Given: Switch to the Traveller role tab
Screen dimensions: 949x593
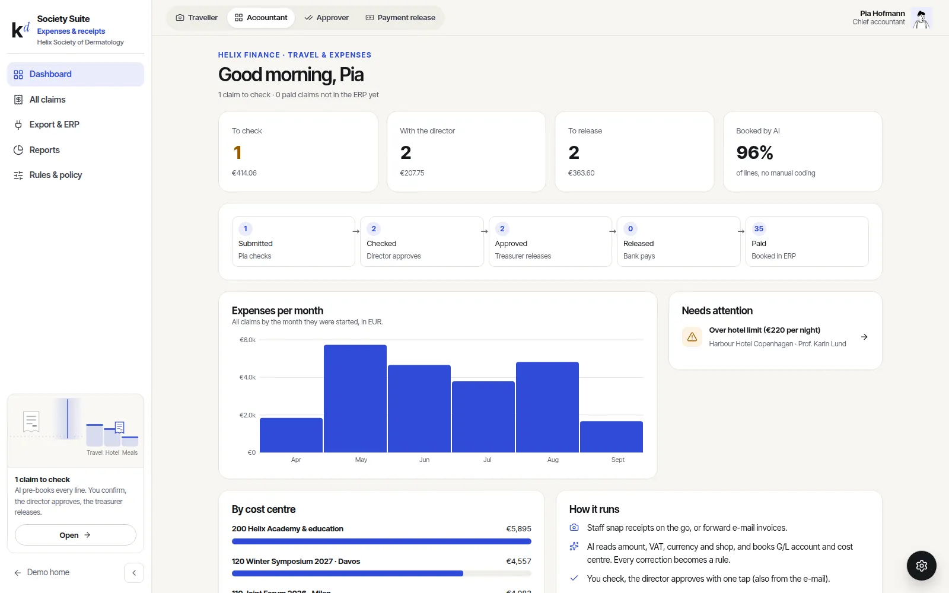Looking at the screenshot, I should [x=197, y=18].
